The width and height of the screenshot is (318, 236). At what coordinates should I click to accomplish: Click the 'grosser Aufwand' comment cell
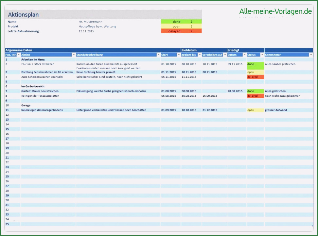tap(275, 110)
